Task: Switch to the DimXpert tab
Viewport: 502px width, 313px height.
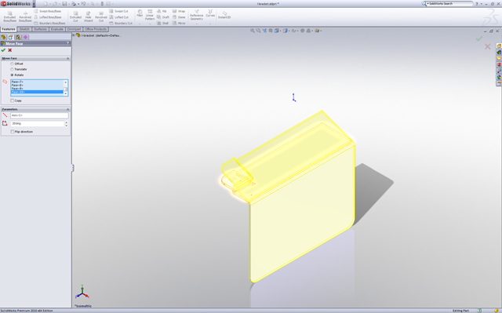Action: pos(74,29)
